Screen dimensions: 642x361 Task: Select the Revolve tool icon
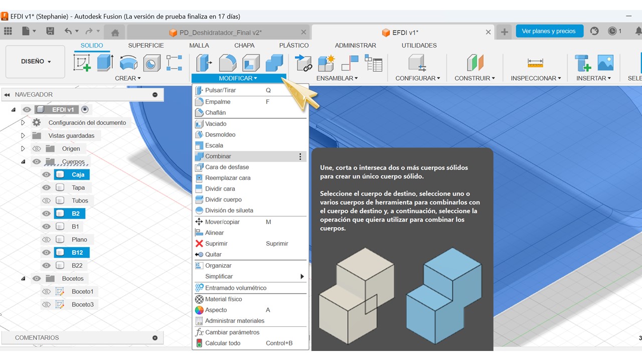point(129,63)
